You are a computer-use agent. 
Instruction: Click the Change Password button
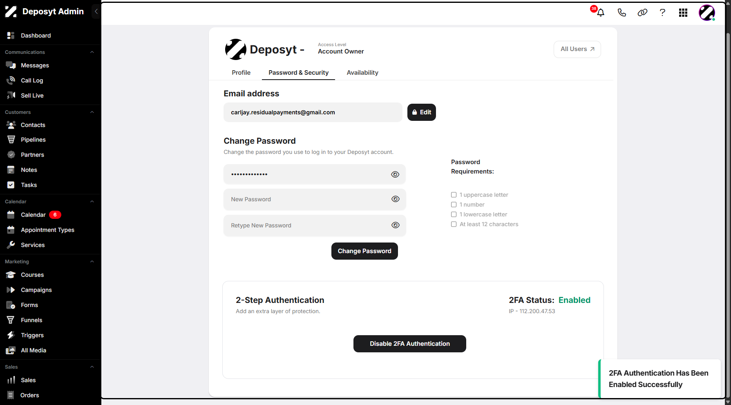click(364, 251)
